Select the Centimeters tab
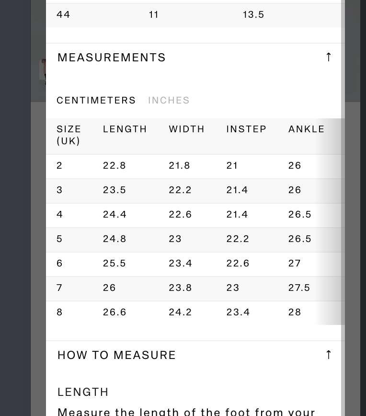 (96, 100)
